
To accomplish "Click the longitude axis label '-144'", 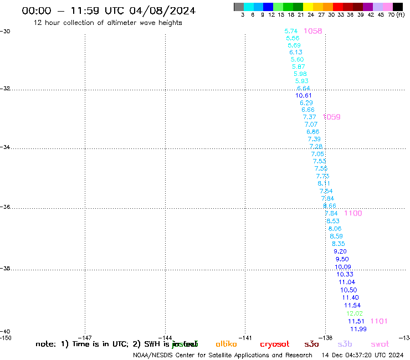I will click(x=165, y=338).
